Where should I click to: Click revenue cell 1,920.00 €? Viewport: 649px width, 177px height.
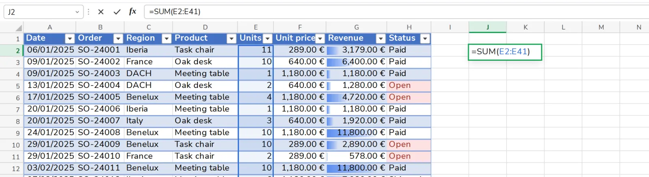click(x=357, y=121)
